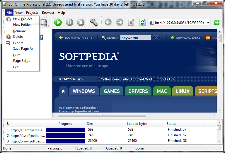Click the Spanish flag icon
Viewport: 225px width, 153px height.
pos(208,38)
